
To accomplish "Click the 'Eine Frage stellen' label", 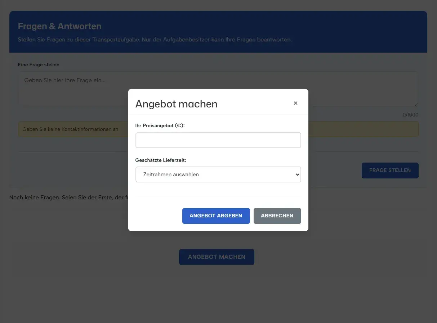I will pyautogui.click(x=39, y=65).
